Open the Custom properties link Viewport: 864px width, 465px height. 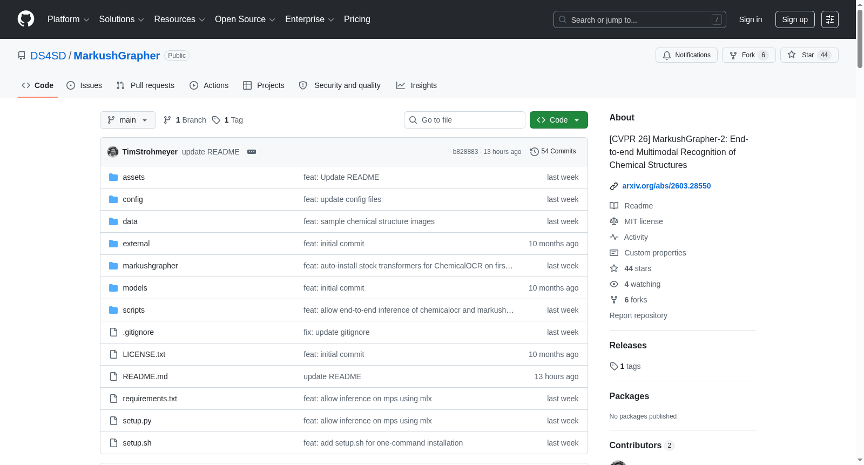pos(655,253)
